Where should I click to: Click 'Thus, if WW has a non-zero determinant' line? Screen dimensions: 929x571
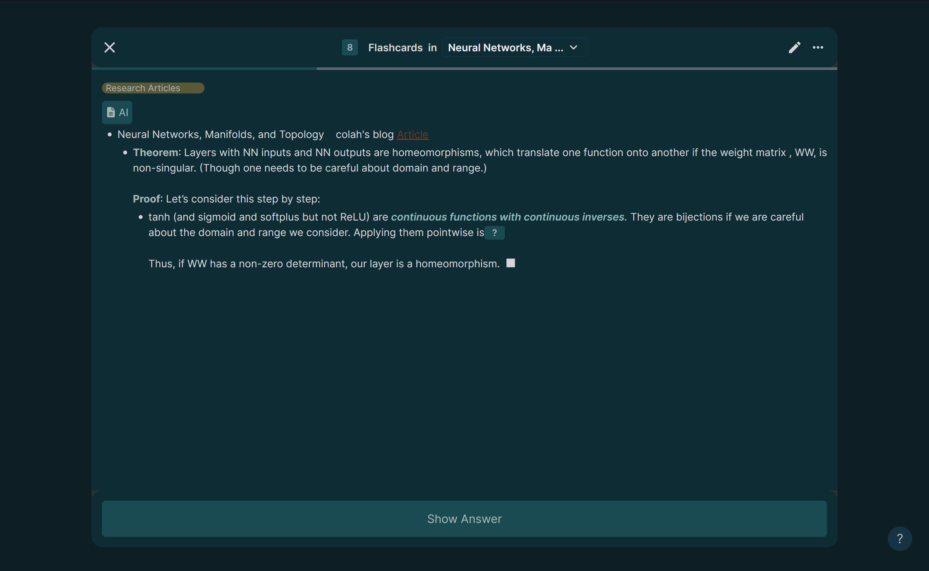[x=324, y=264]
